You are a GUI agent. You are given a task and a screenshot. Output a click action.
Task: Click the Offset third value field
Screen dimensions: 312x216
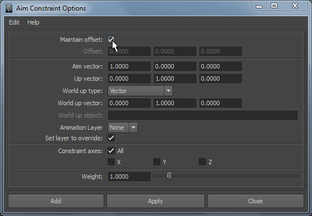221,51
